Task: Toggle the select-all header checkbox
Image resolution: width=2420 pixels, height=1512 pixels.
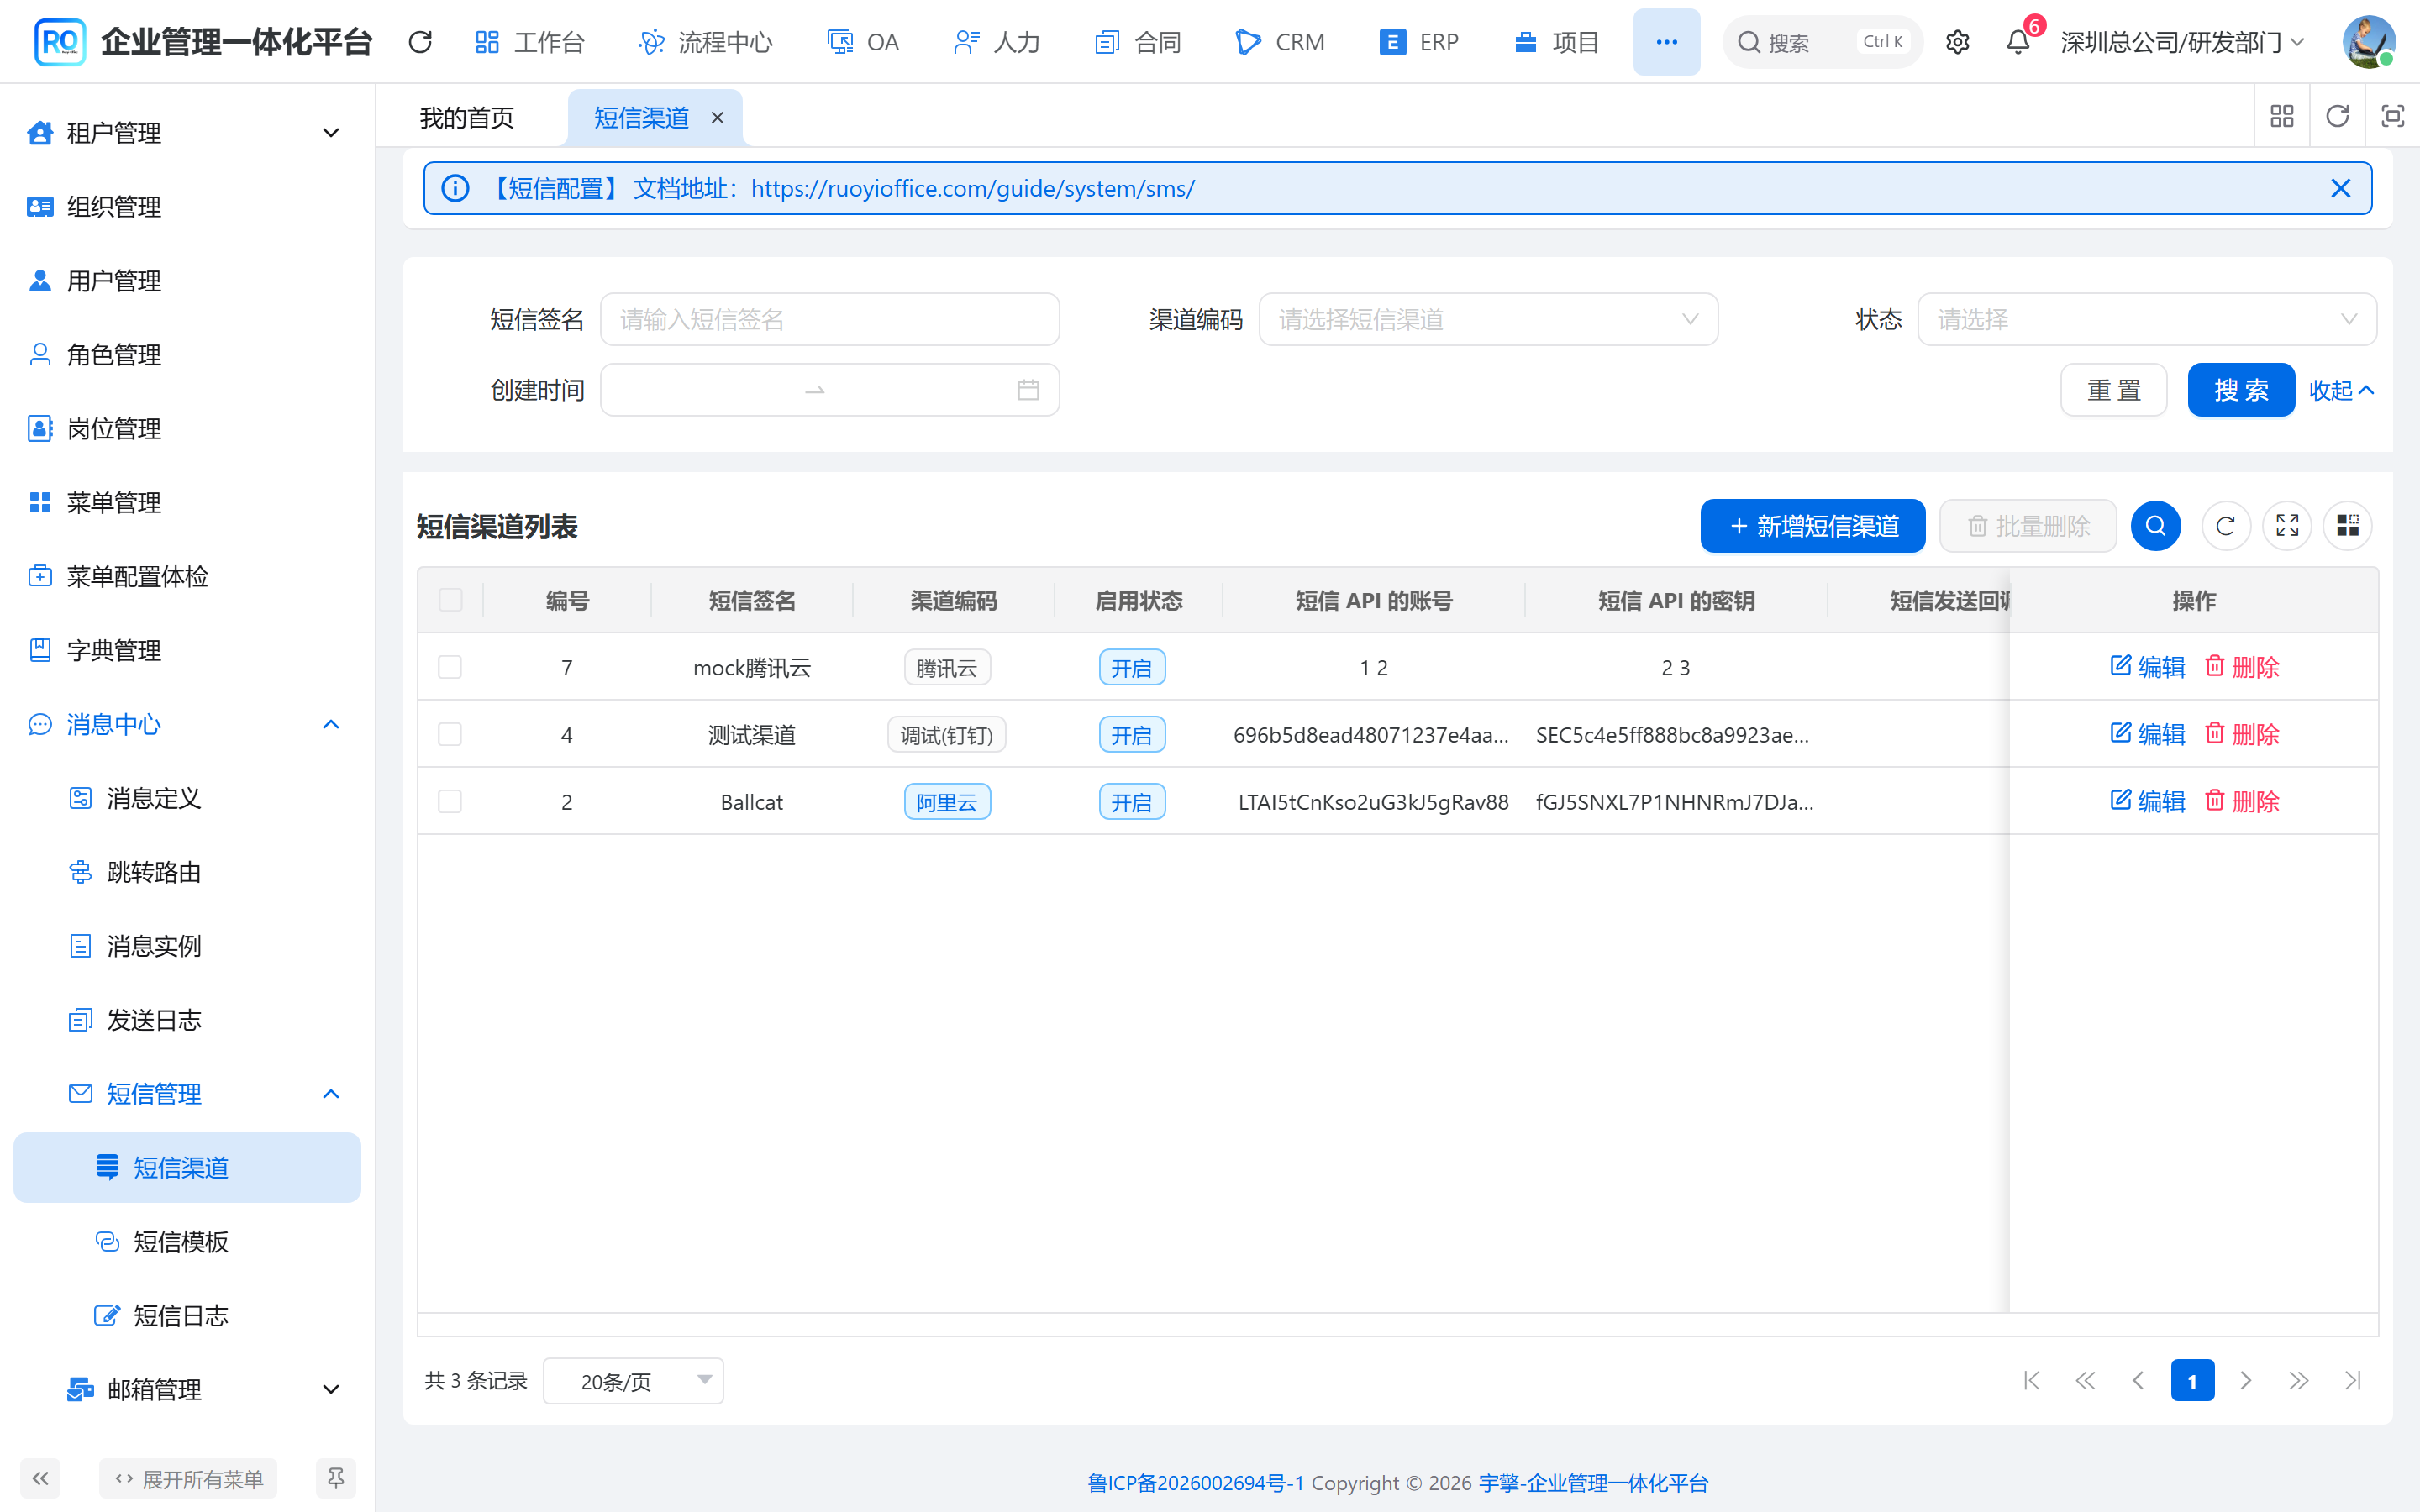Action: pyautogui.click(x=450, y=600)
